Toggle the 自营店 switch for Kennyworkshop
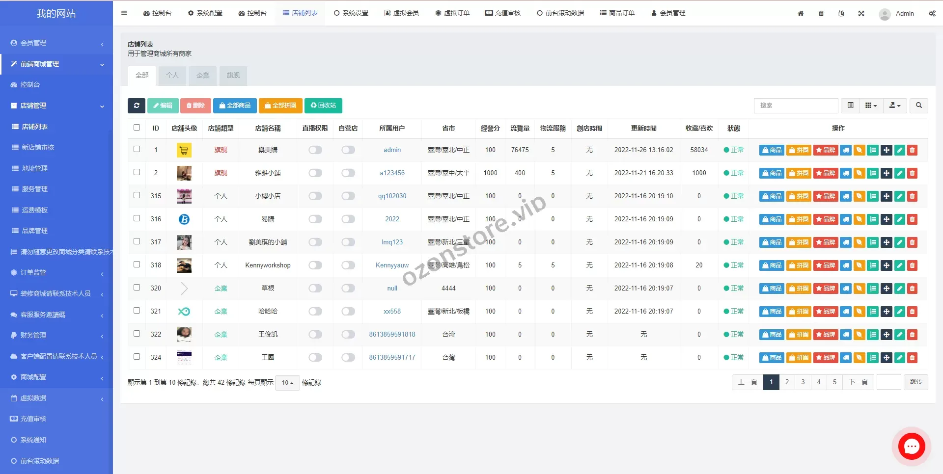The width and height of the screenshot is (943, 474). (348, 265)
